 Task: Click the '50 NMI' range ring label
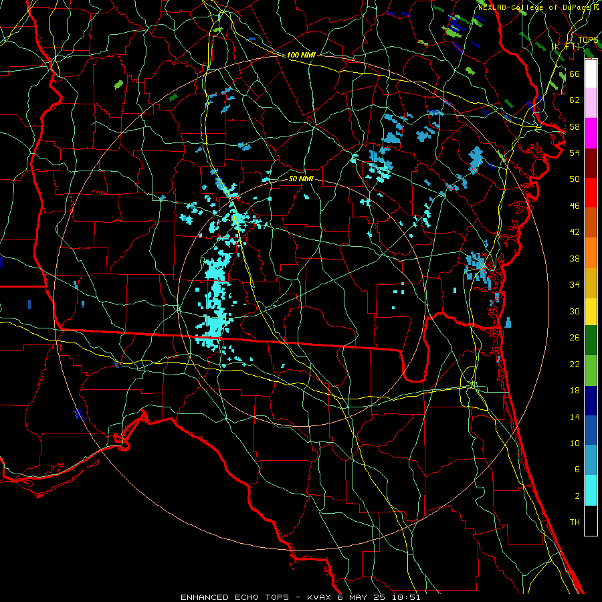coord(301,179)
